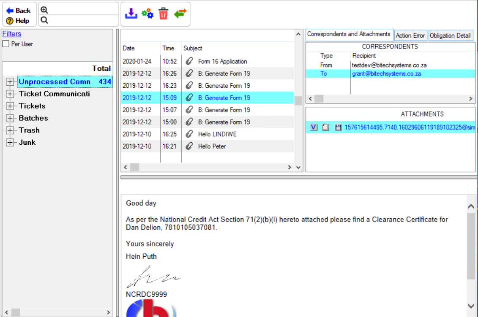Toggle the Per User checkbox
This screenshot has width=478, height=317.
point(6,44)
